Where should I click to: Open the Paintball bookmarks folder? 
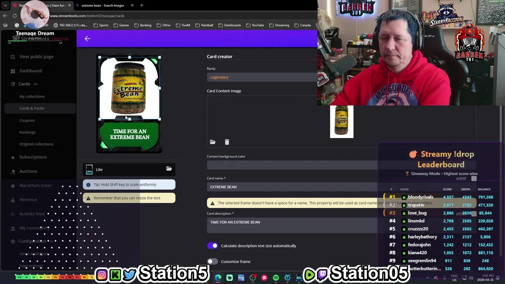click(204, 25)
